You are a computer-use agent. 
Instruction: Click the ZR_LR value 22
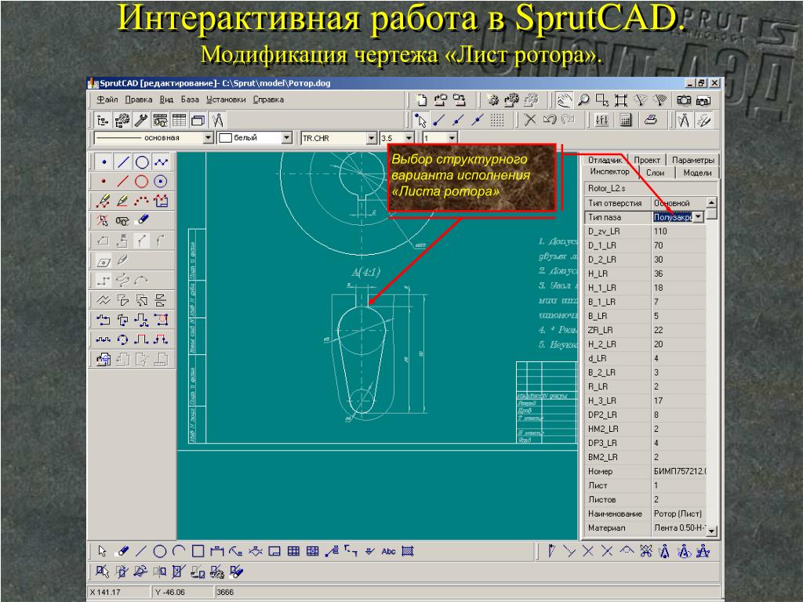pos(678,330)
